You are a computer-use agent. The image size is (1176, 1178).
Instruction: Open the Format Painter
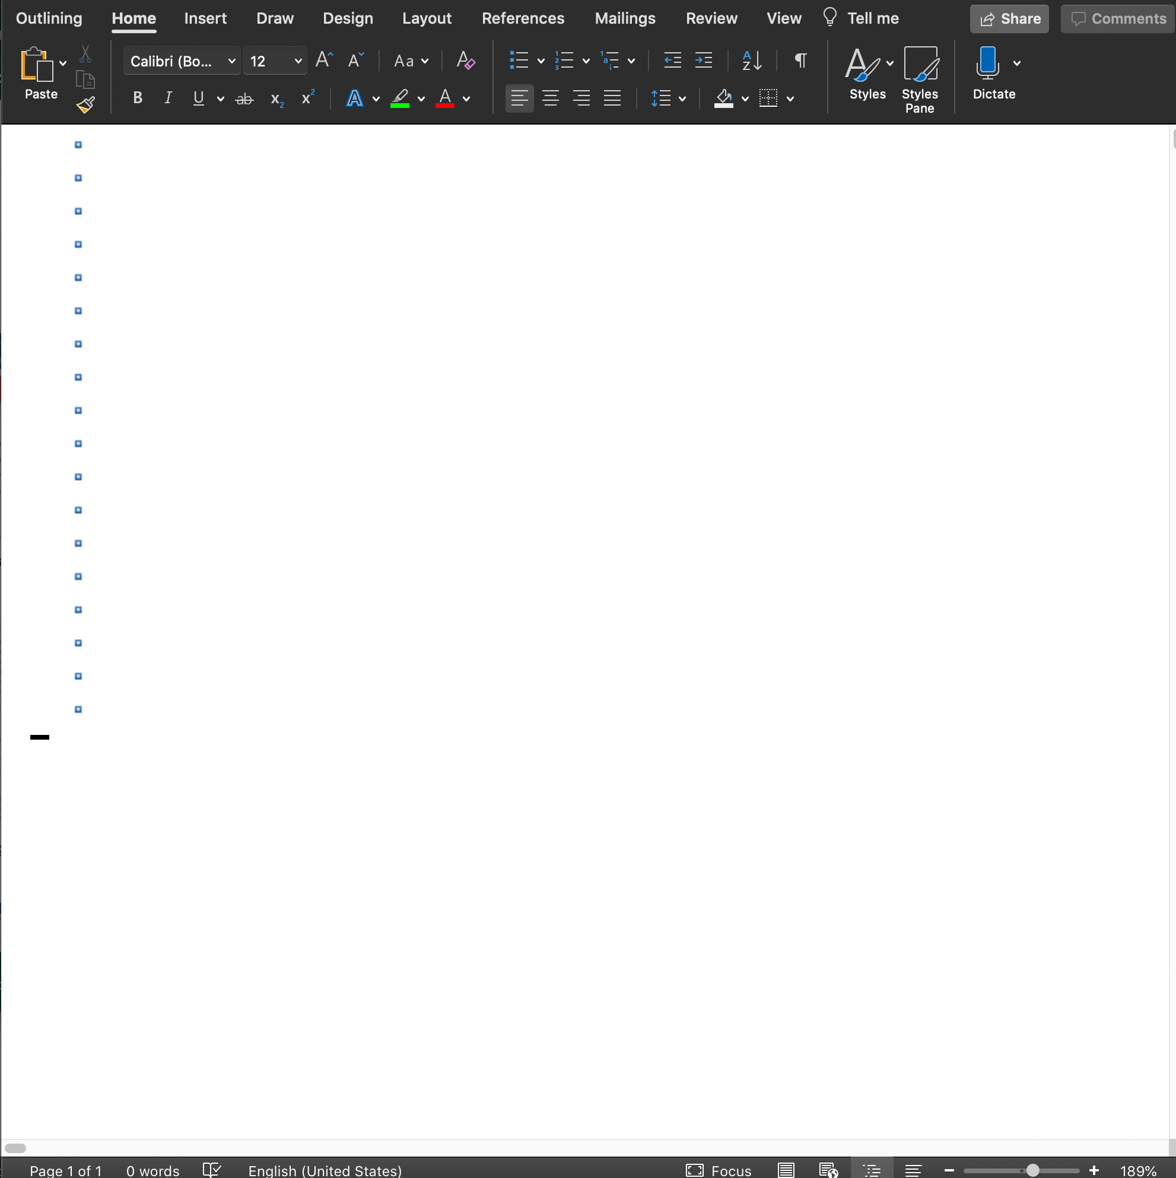(x=85, y=104)
